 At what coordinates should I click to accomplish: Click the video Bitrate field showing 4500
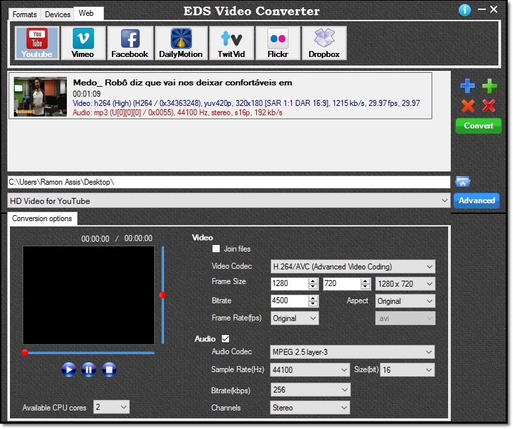click(289, 301)
